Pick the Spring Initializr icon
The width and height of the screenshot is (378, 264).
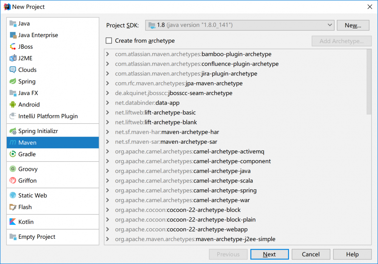[12, 131]
